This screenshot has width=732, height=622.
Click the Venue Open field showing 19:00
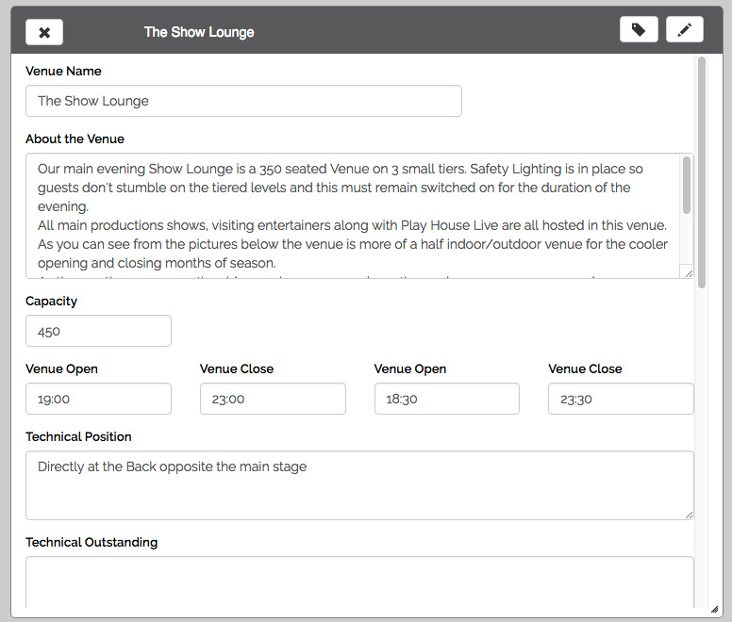click(98, 399)
